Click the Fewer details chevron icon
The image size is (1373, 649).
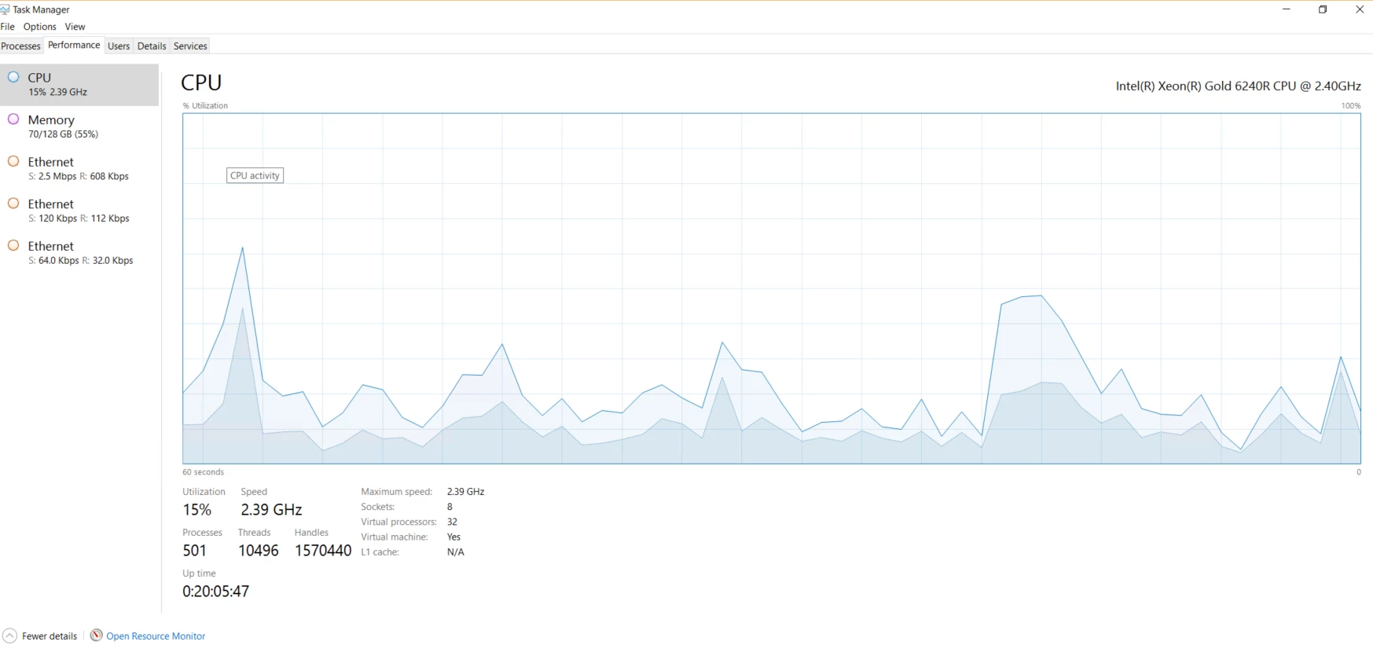(x=9, y=636)
